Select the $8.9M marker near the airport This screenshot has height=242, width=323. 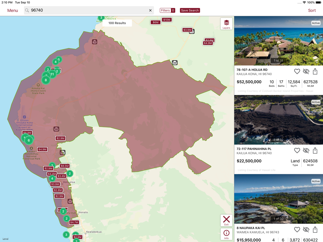[27, 133]
